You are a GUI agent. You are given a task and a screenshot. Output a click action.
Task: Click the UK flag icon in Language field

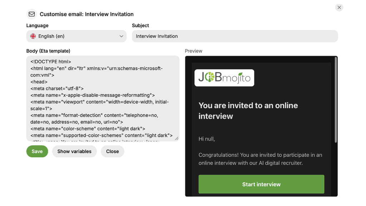point(33,36)
